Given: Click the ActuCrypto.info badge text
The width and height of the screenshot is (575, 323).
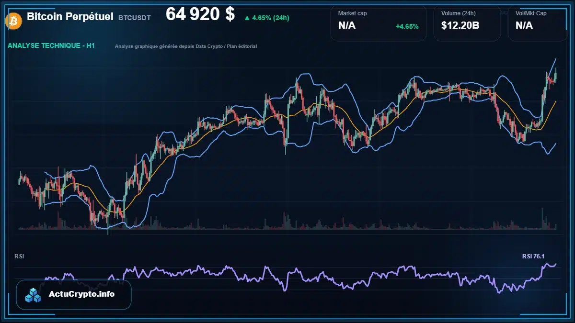Looking at the screenshot, I should (81, 294).
